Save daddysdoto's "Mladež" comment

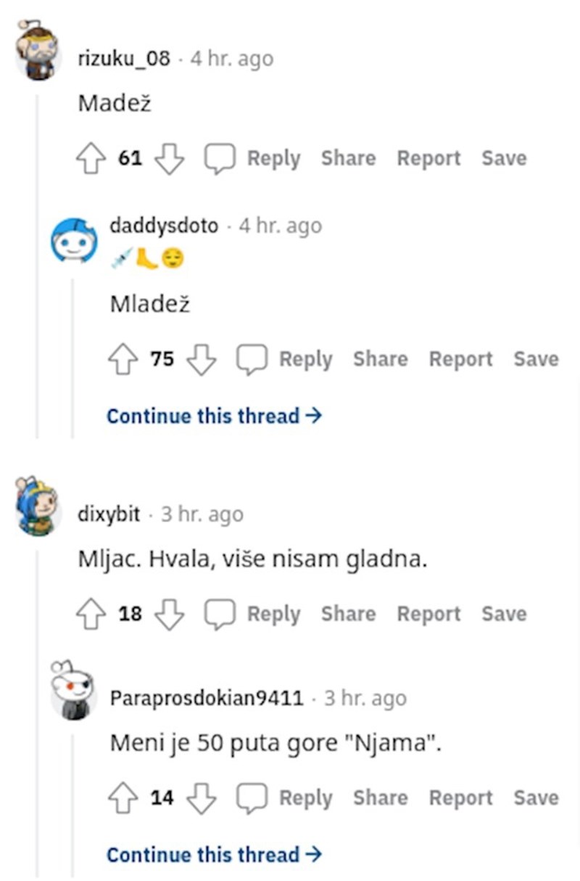click(x=536, y=359)
